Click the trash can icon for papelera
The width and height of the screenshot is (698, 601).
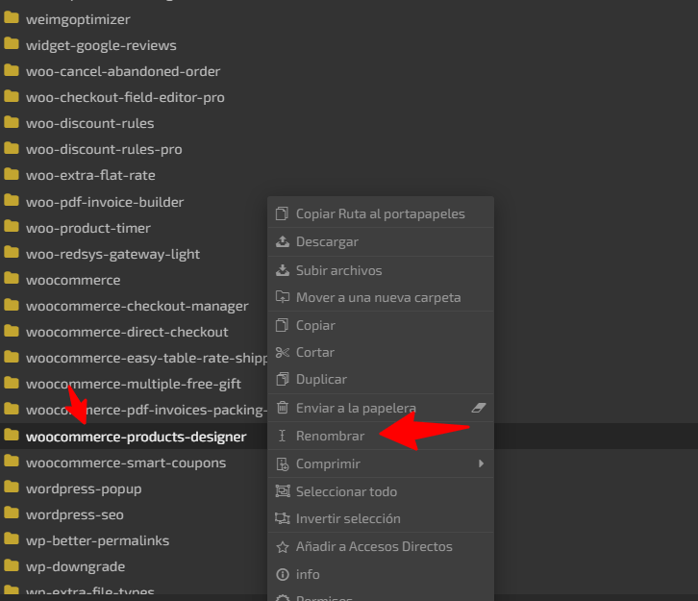[283, 408]
